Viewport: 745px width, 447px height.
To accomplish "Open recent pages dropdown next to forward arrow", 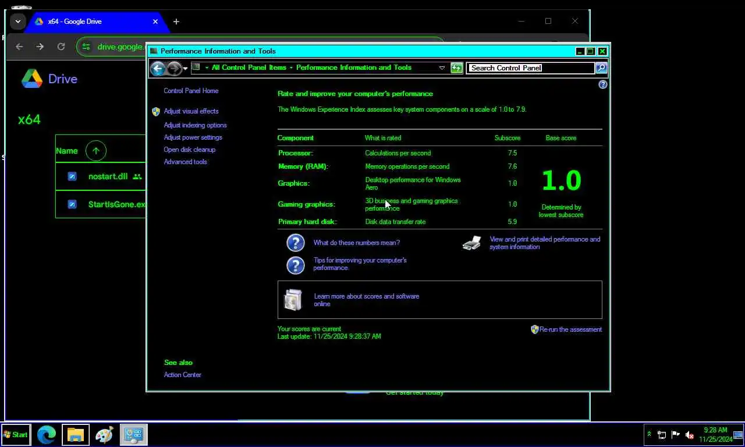I will point(185,68).
